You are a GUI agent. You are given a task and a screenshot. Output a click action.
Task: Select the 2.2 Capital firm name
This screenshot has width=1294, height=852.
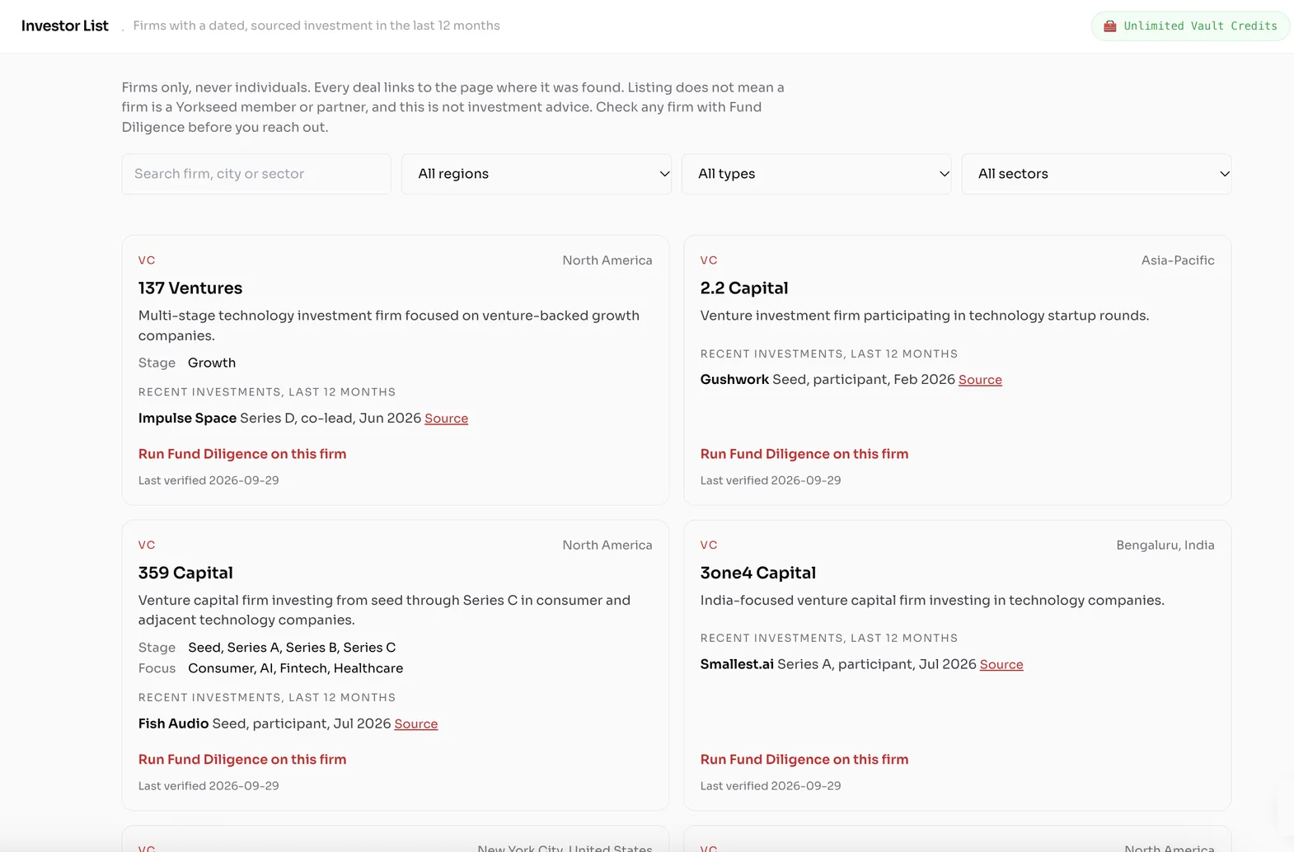coord(744,288)
